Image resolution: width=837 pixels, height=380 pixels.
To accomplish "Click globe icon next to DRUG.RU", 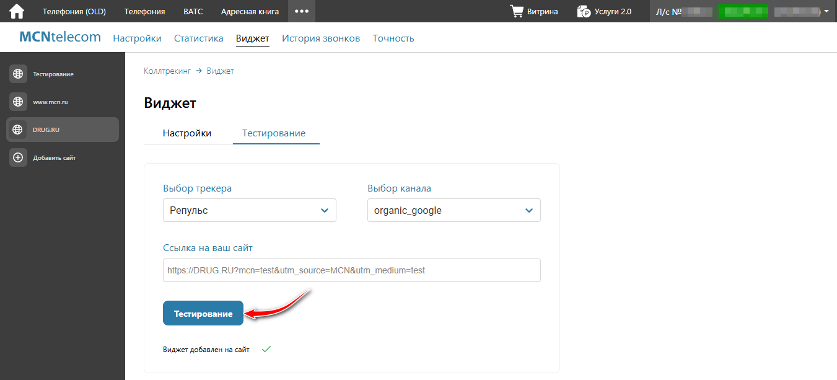I will pyautogui.click(x=18, y=130).
